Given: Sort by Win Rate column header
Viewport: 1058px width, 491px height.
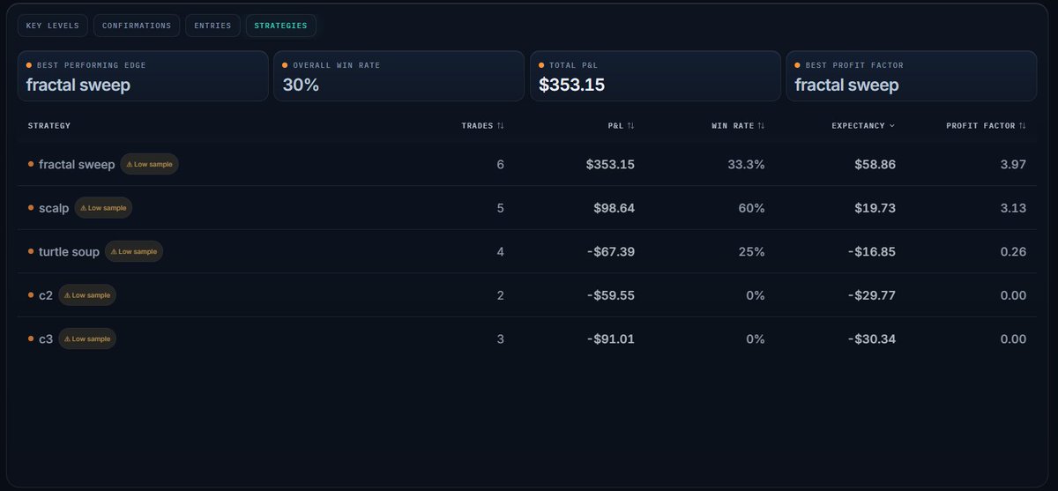Looking at the screenshot, I should click(738, 126).
